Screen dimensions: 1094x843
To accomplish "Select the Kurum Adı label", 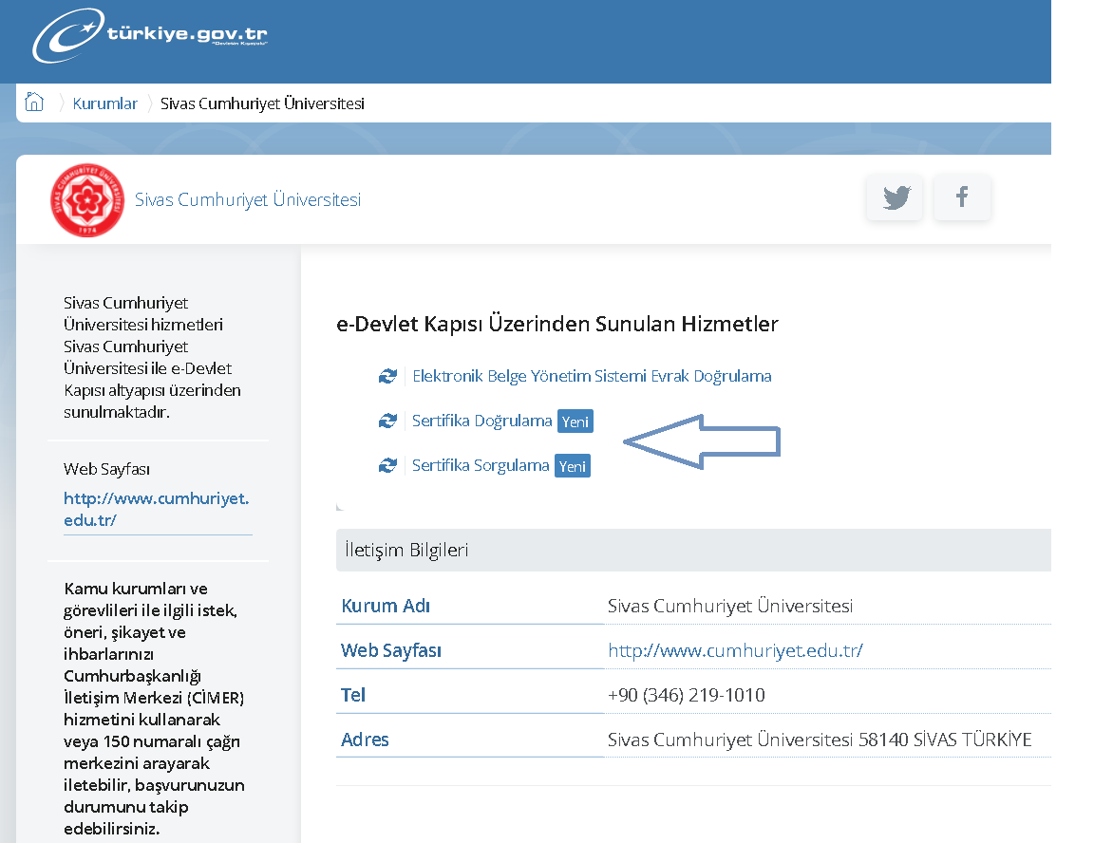I will tap(386, 606).
